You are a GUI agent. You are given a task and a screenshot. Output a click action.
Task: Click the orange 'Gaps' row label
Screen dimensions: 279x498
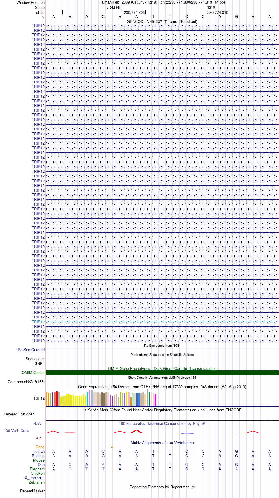point(40,447)
